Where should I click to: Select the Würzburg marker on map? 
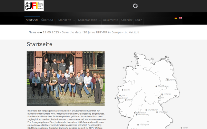click(x=146, y=110)
